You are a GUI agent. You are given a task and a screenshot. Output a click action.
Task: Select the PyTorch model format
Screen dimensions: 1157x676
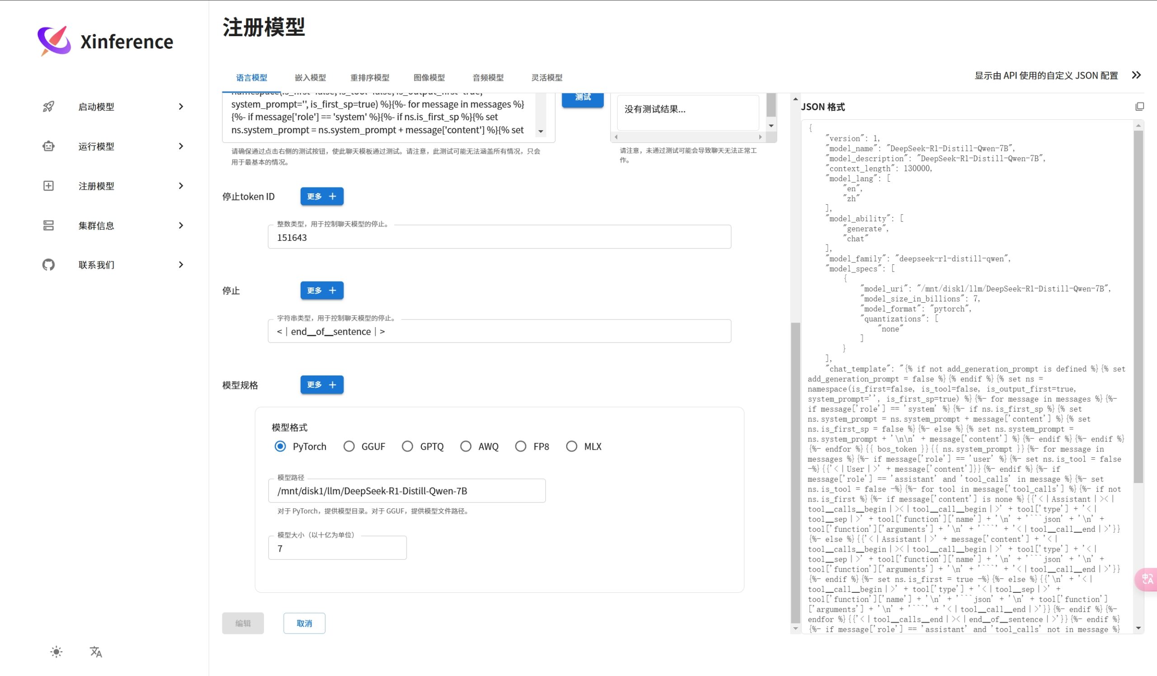pyautogui.click(x=280, y=446)
